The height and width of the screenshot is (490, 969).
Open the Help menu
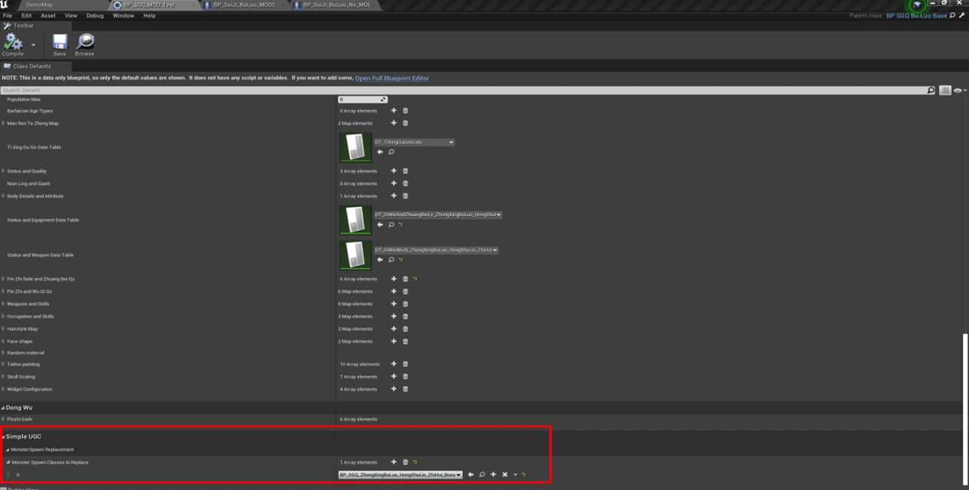149,15
